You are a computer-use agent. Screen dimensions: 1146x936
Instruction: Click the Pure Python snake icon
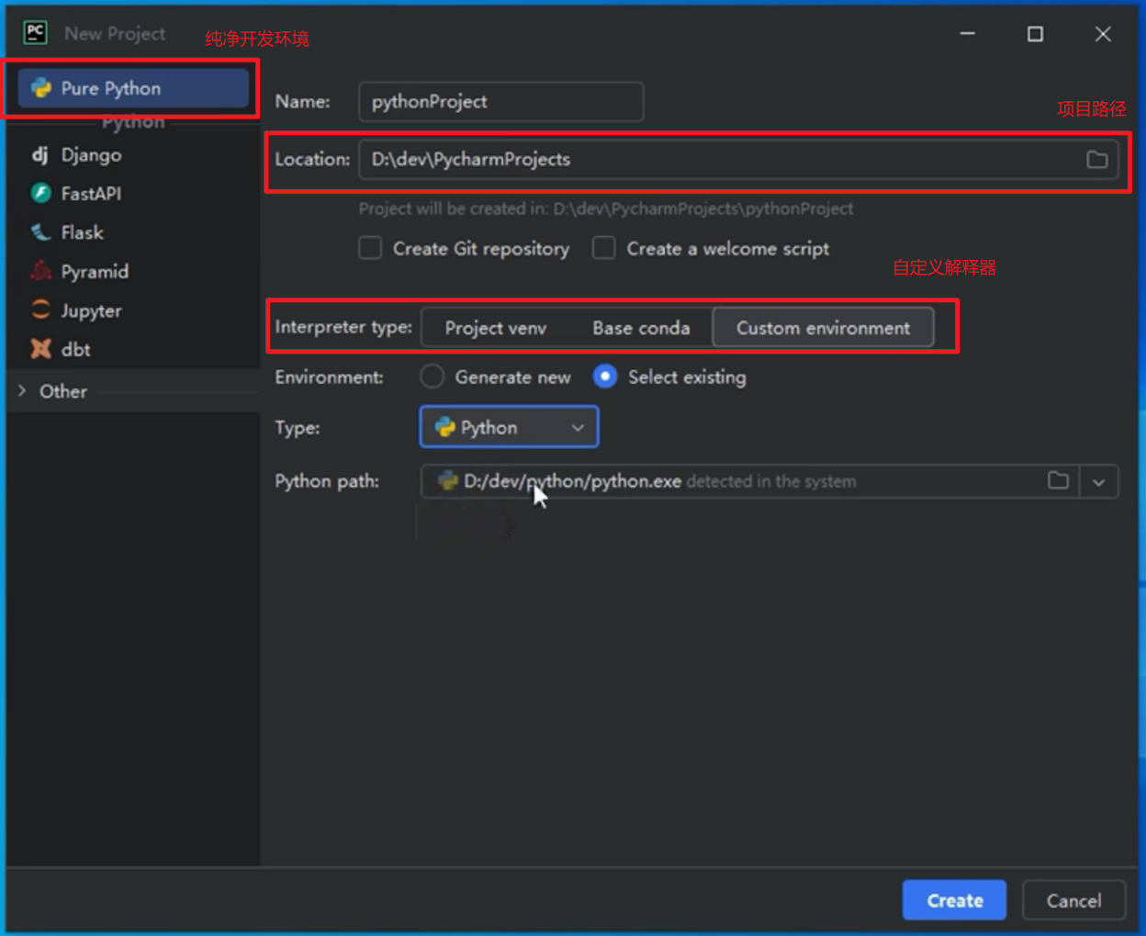pos(40,88)
